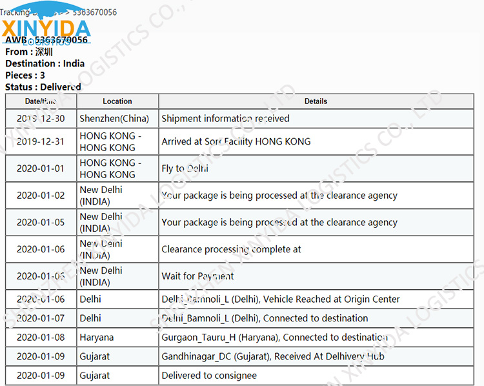Click the XINYIDA Logistics logo

46,24
